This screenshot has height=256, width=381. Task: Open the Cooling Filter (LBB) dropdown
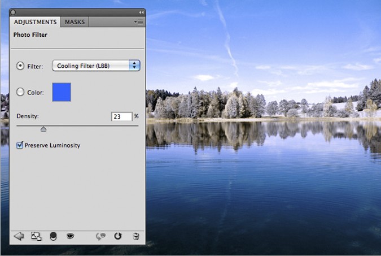96,66
